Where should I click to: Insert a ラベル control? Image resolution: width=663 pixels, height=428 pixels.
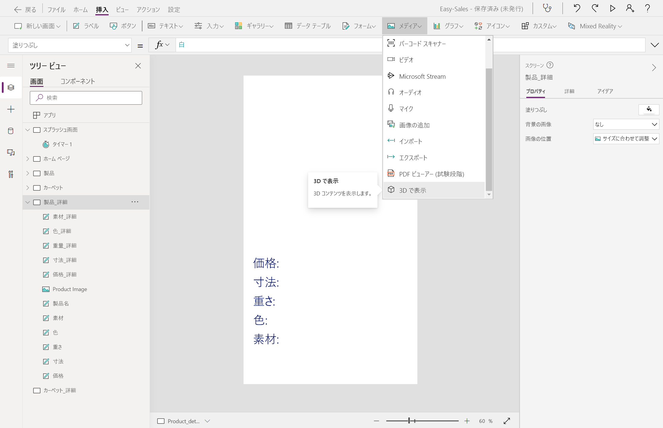(86, 26)
